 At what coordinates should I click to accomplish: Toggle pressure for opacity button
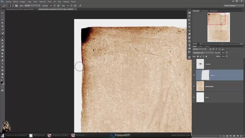pos(58,6)
